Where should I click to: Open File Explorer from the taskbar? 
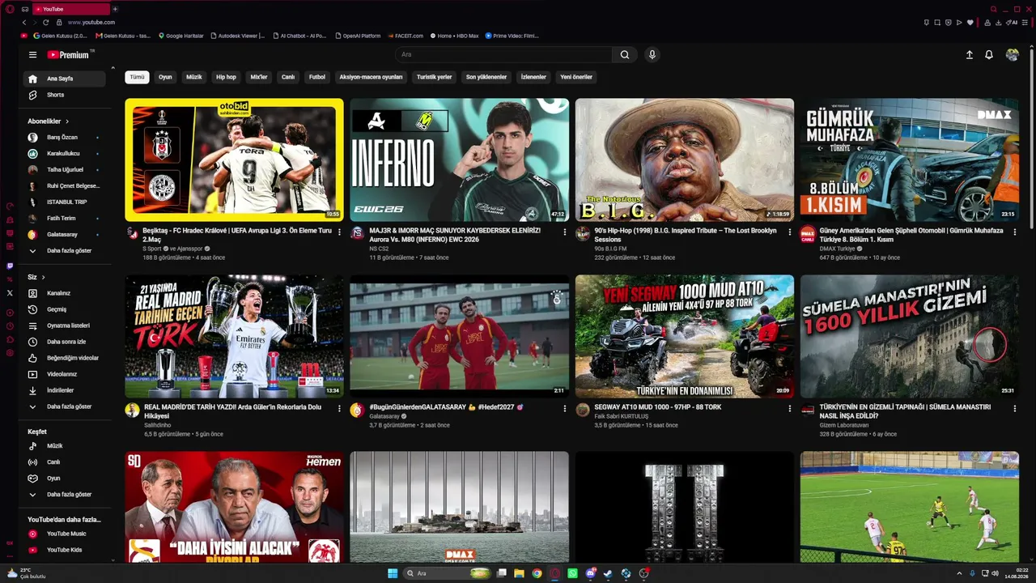point(519,573)
